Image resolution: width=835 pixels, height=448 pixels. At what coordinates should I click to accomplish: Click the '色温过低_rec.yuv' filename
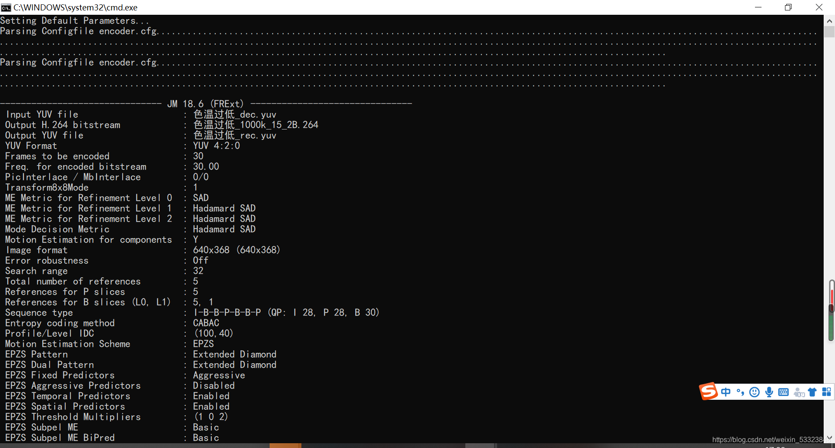235,136
